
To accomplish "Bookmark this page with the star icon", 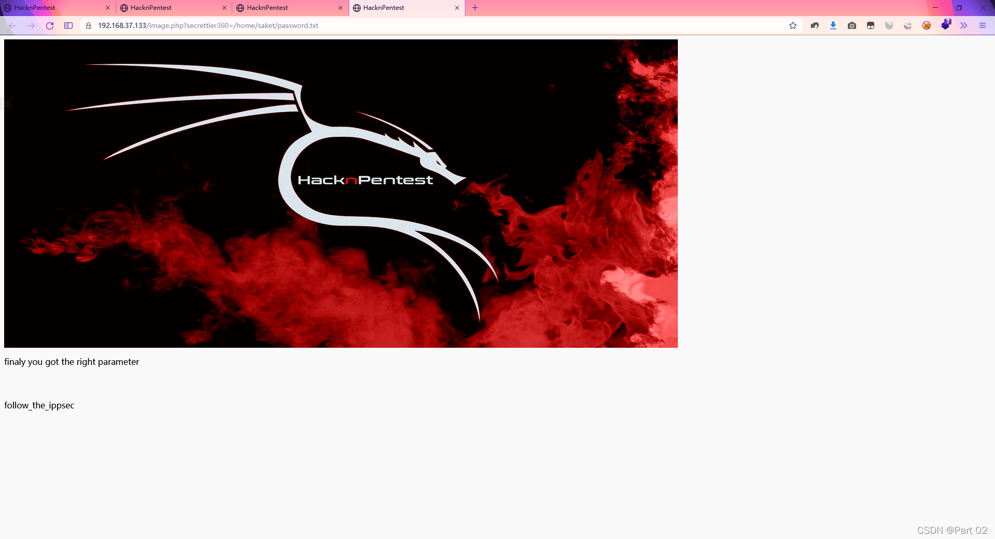I will (793, 25).
